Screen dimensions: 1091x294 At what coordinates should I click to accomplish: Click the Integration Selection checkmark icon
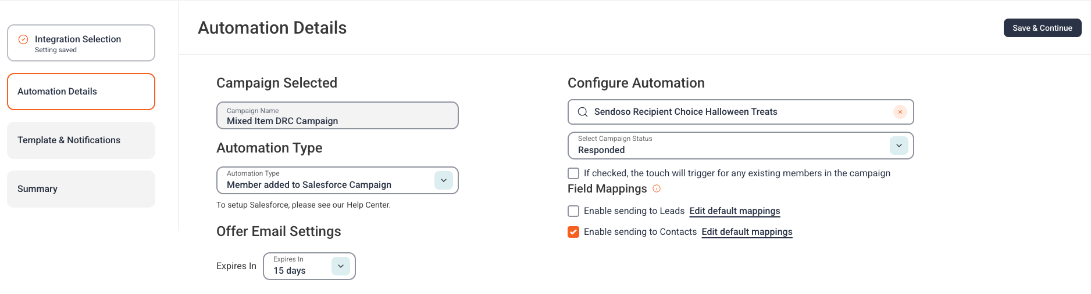click(23, 39)
